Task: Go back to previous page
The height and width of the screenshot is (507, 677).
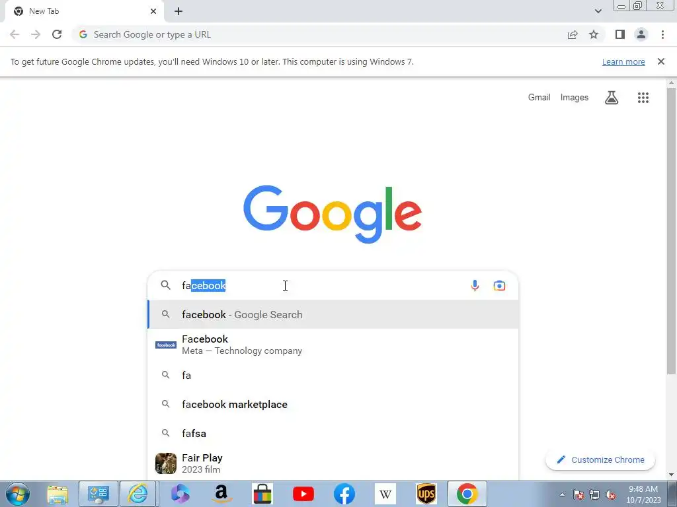Action: coord(15,34)
